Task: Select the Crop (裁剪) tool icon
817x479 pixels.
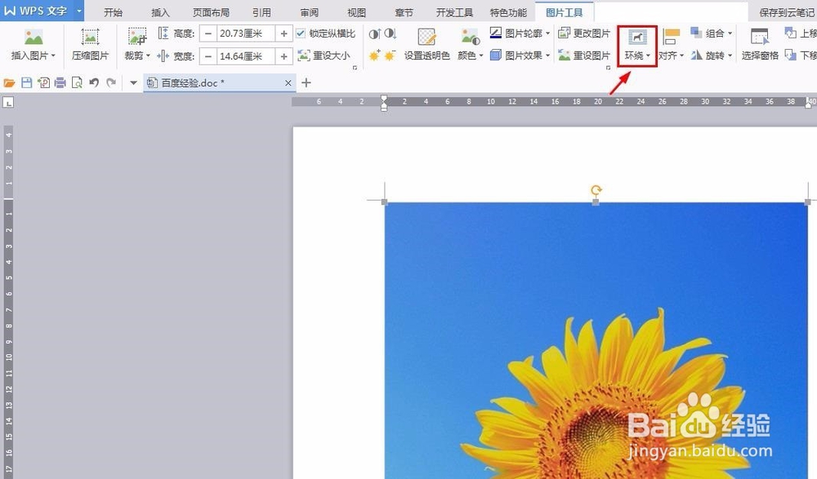Action: point(137,37)
